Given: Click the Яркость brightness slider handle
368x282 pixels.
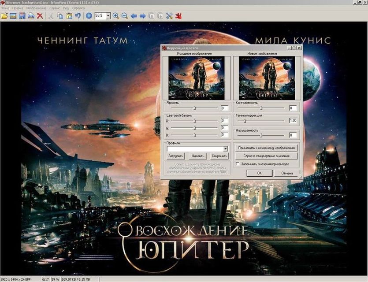Looking at the screenshot, I should pos(194,108).
